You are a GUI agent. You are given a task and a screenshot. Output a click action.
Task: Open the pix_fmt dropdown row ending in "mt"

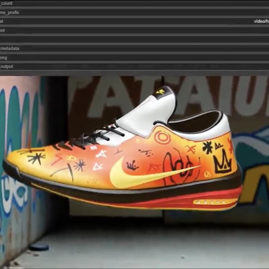[x=134, y=31]
